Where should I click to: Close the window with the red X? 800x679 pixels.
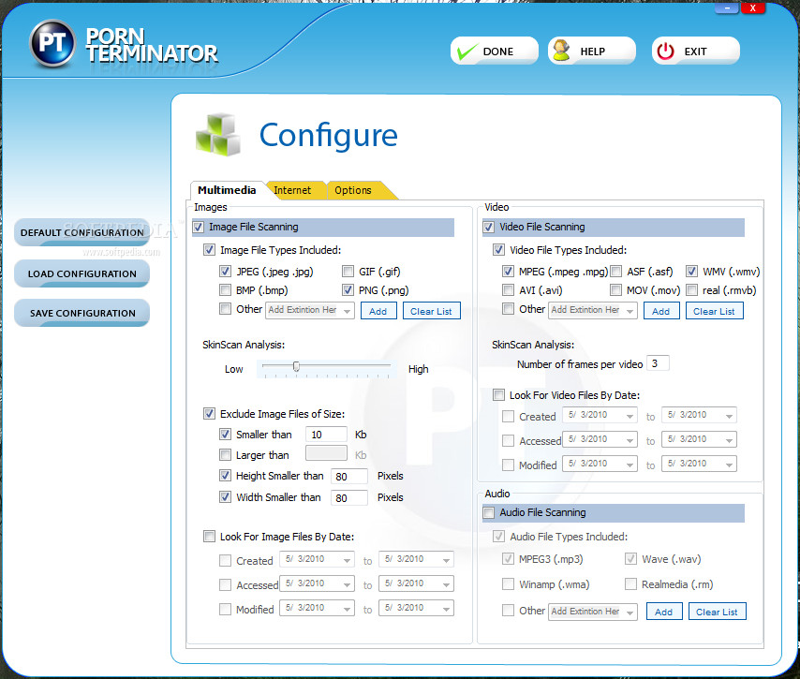click(x=752, y=8)
